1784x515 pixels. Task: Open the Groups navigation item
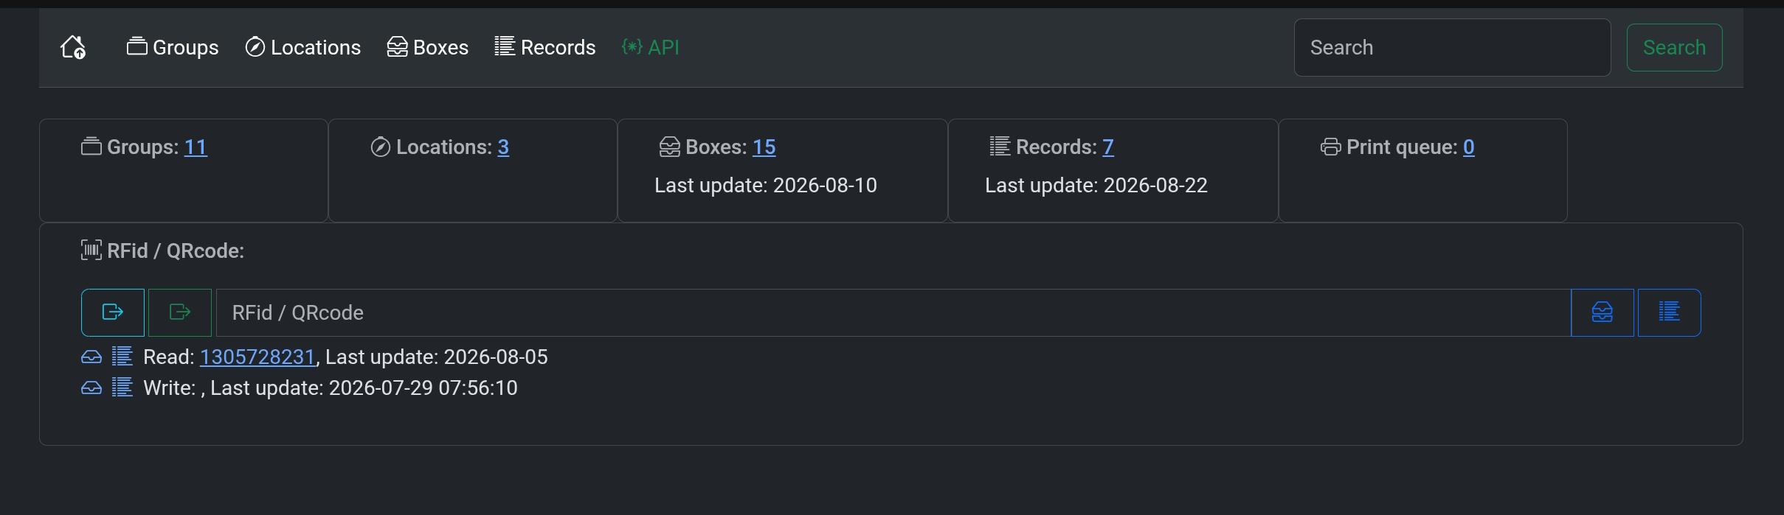coord(173,47)
